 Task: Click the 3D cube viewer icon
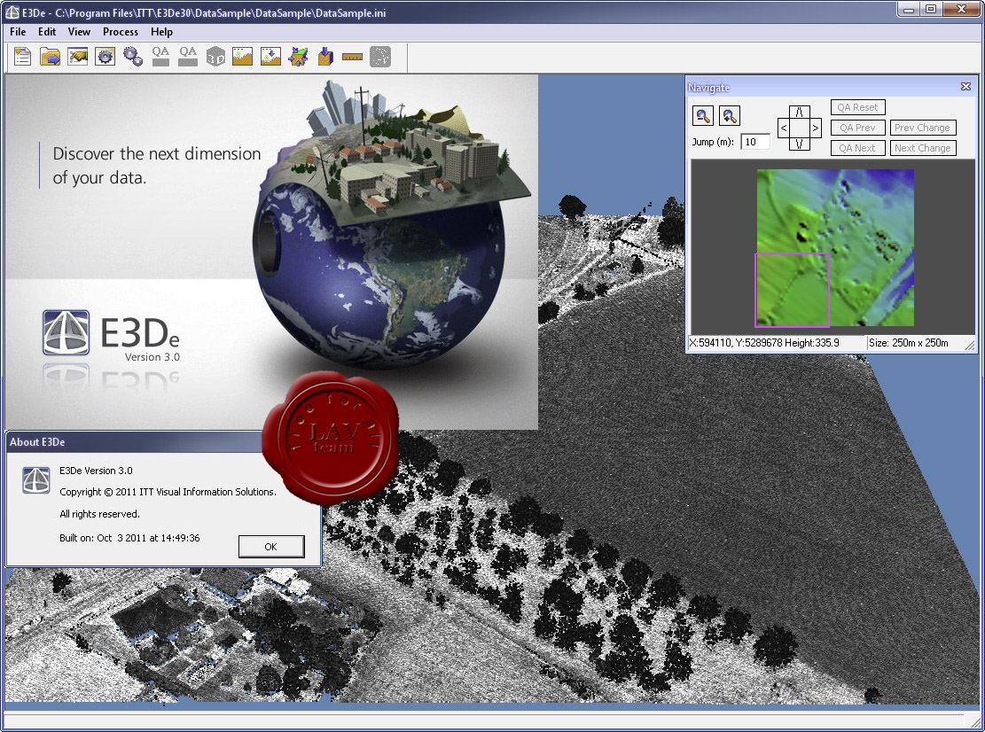click(215, 57)
